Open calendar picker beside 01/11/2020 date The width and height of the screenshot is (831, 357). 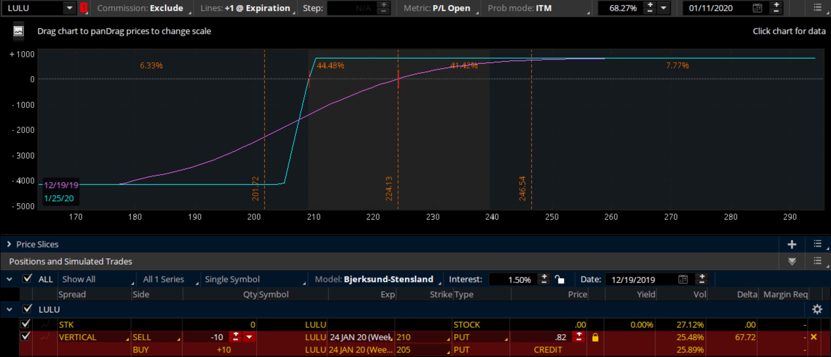click(x=757, y=8)
